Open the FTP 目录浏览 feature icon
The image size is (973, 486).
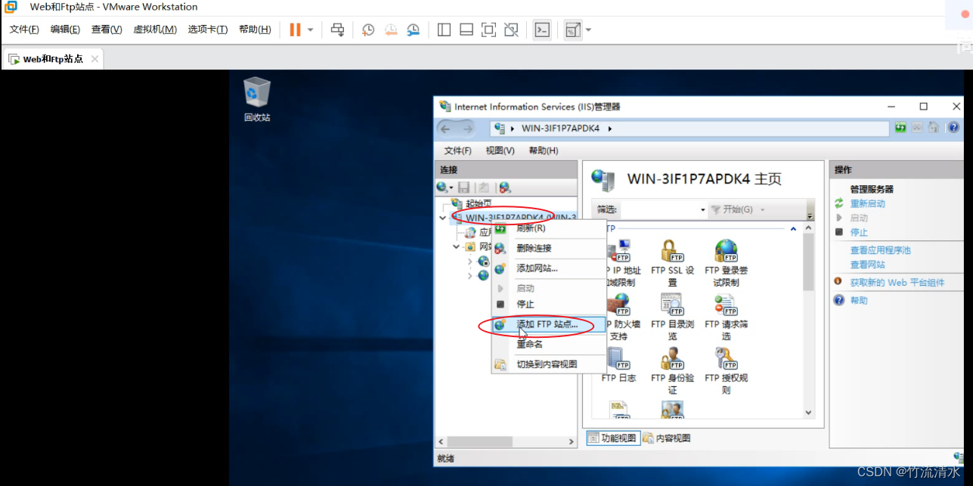(x=672, y=317)
